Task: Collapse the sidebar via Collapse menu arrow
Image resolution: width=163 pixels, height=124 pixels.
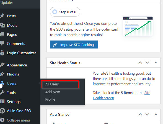Action: [x=2, y=120]
